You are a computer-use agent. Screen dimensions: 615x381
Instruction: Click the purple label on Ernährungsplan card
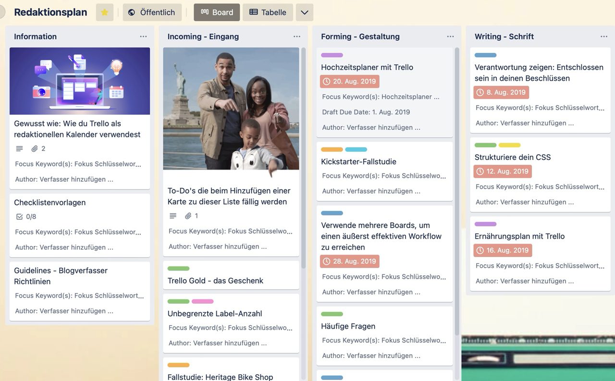[x=486, y=224]
